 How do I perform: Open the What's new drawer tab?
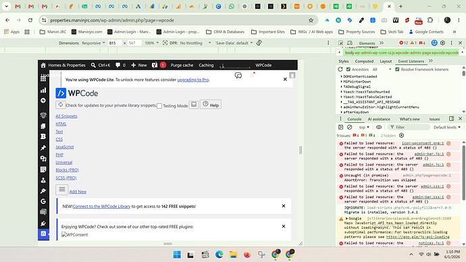pyautogui.click(x=409, y=119)
